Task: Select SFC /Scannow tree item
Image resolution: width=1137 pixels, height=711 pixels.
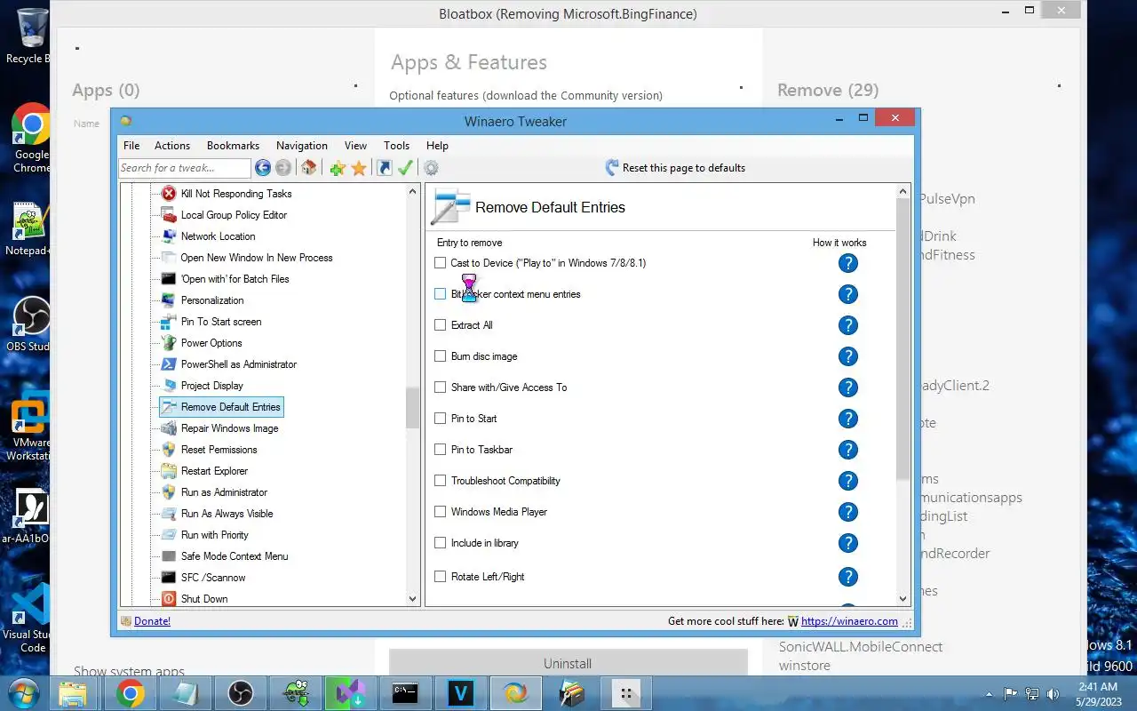Action: coord(213,578)
